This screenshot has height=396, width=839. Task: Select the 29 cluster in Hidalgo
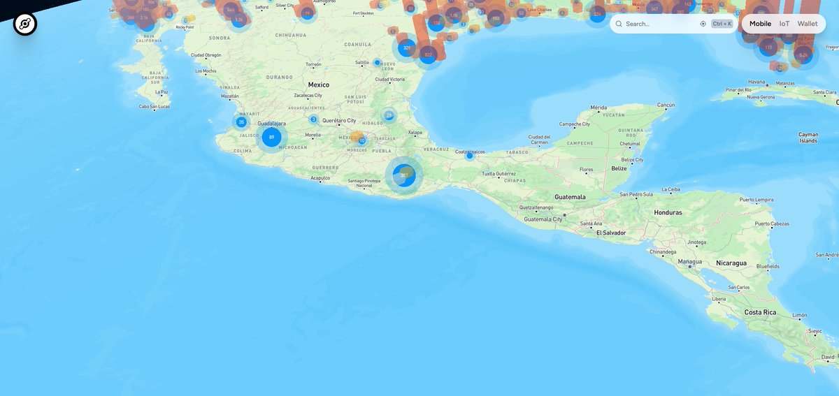389,115
